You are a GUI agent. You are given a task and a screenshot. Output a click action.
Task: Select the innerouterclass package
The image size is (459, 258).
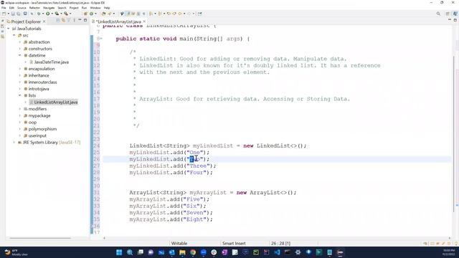(x=42, y=82)
